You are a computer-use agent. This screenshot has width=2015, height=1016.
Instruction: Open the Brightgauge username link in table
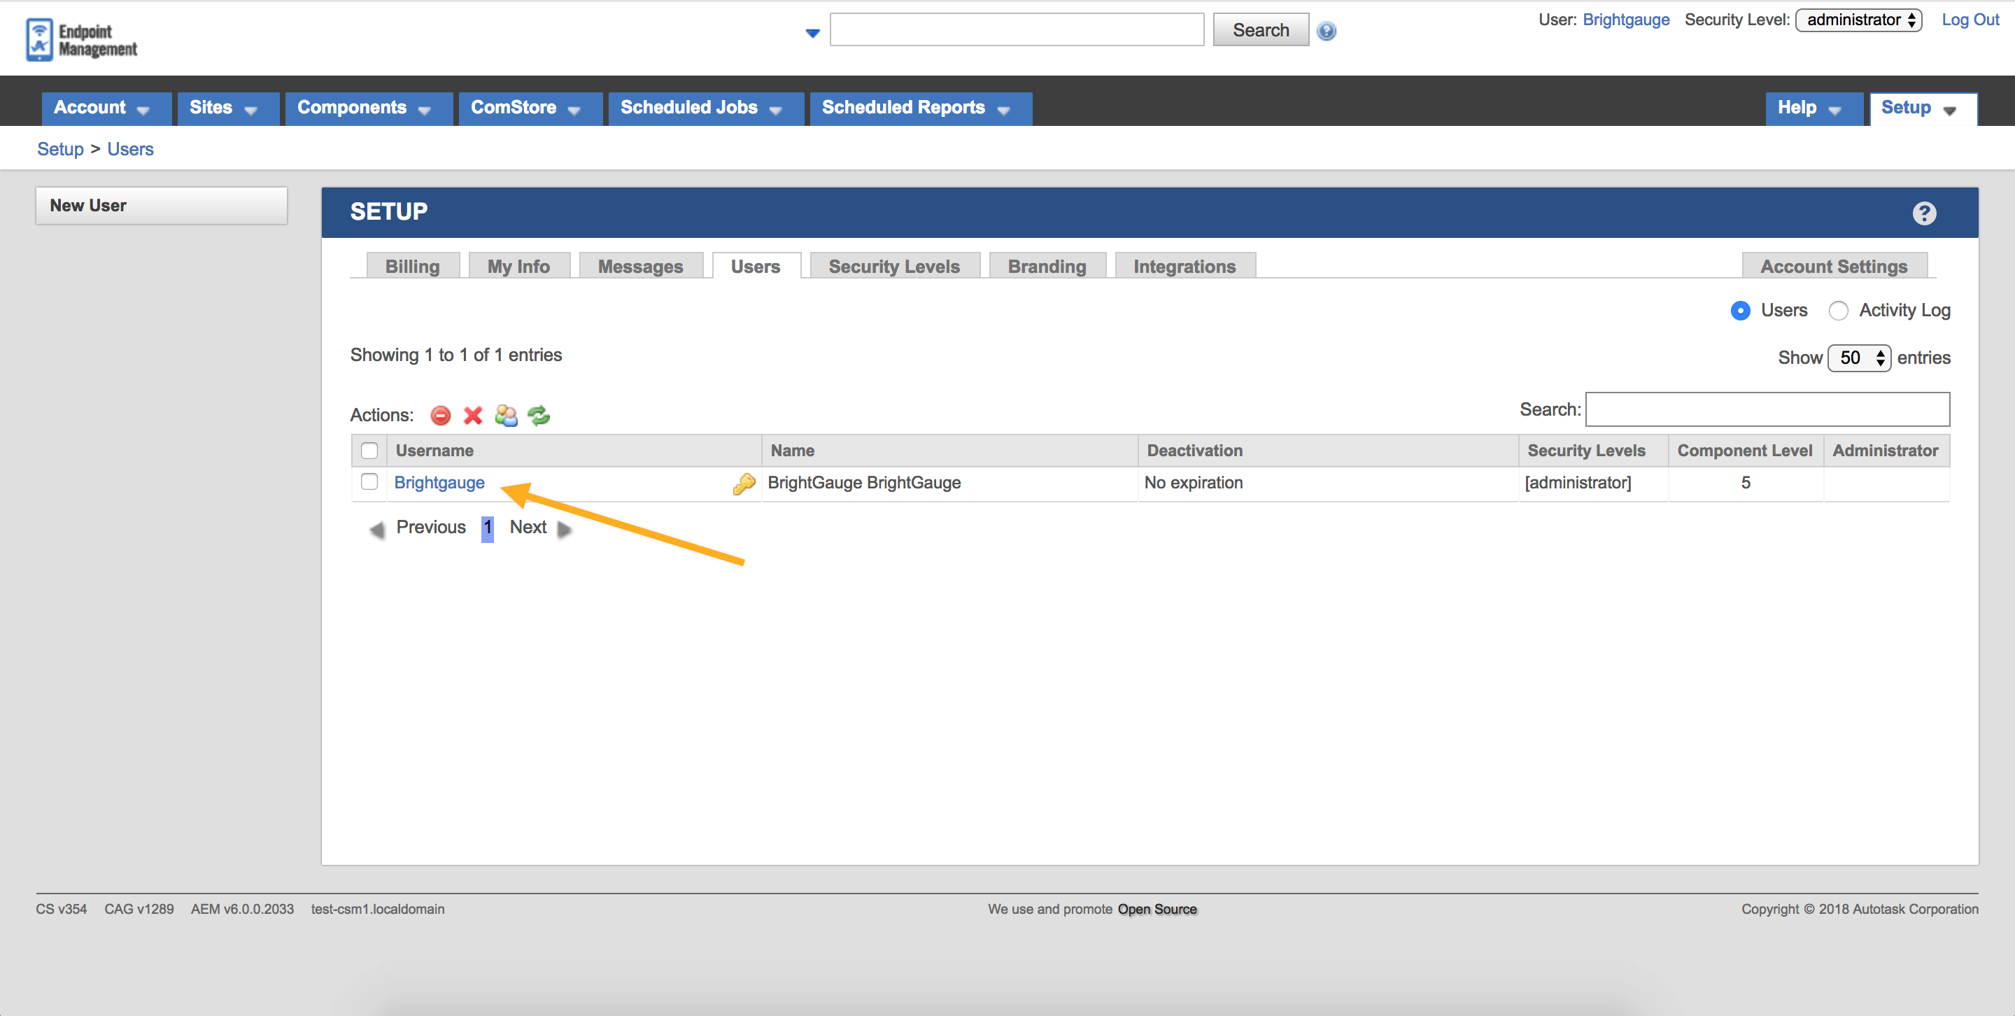(x=439, y=483)
